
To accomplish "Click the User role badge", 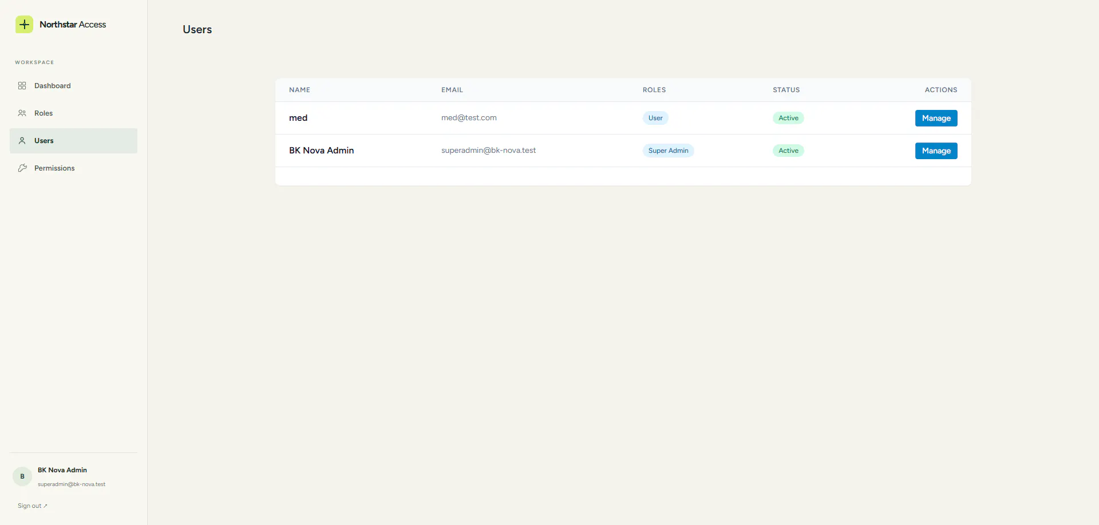I will click(x=655, y=118).
